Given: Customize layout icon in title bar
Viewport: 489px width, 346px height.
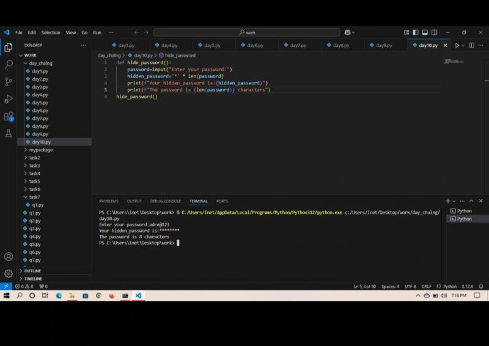Looking at the screenshot, I should point(406,32).
